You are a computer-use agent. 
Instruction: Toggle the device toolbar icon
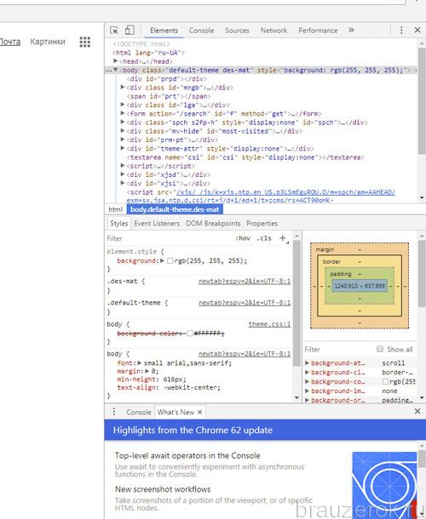click(130, 31)
